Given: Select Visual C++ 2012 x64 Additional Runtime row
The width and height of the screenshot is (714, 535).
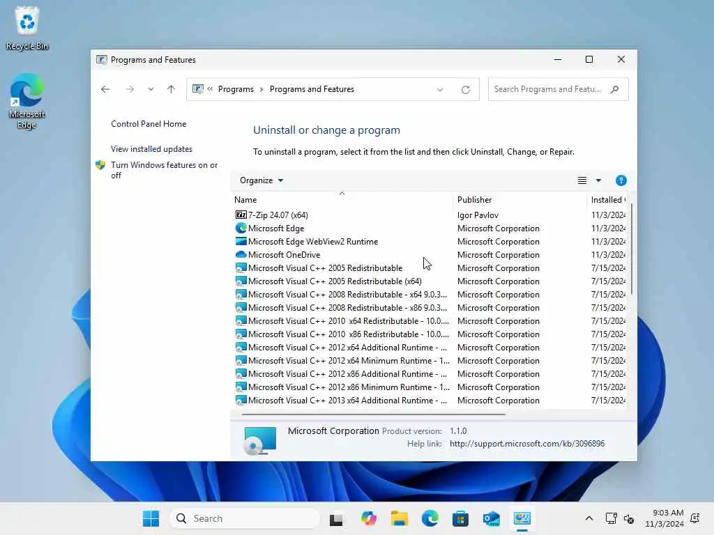Looking at the screenshot, I should [430, 347].
